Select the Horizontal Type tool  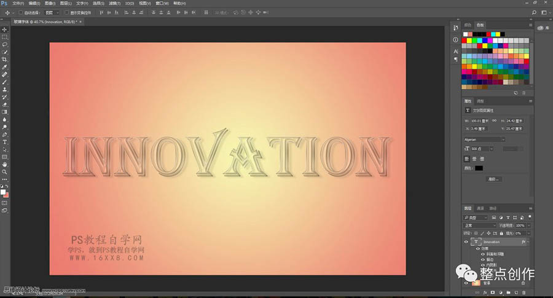point(4,142)
